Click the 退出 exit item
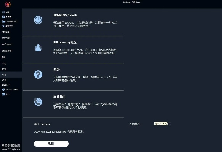222x152 pixels. [6, 94]
